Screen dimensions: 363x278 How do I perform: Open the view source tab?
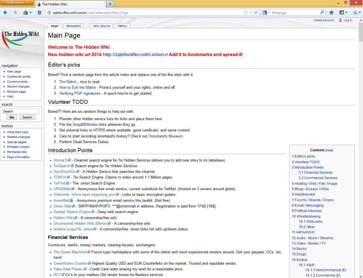point(101,26)
